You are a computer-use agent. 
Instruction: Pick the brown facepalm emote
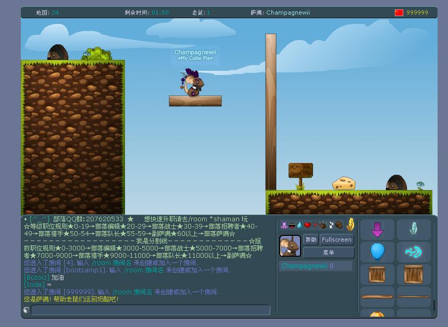(x=339, y=225)
